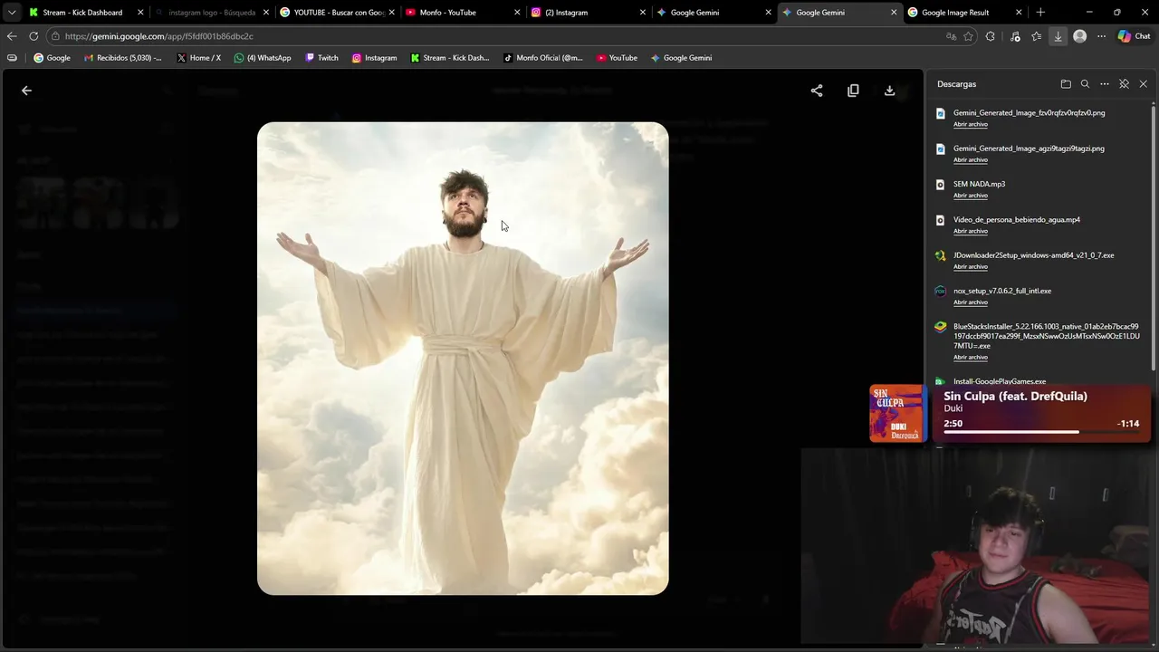
Task: Reload the current page
Action: [34, 36]
